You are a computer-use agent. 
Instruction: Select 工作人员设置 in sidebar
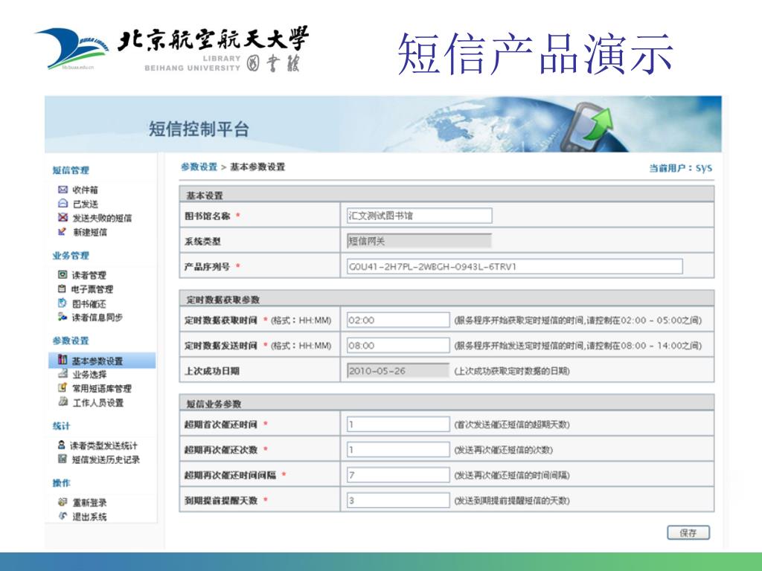click(x=97, y=402)
